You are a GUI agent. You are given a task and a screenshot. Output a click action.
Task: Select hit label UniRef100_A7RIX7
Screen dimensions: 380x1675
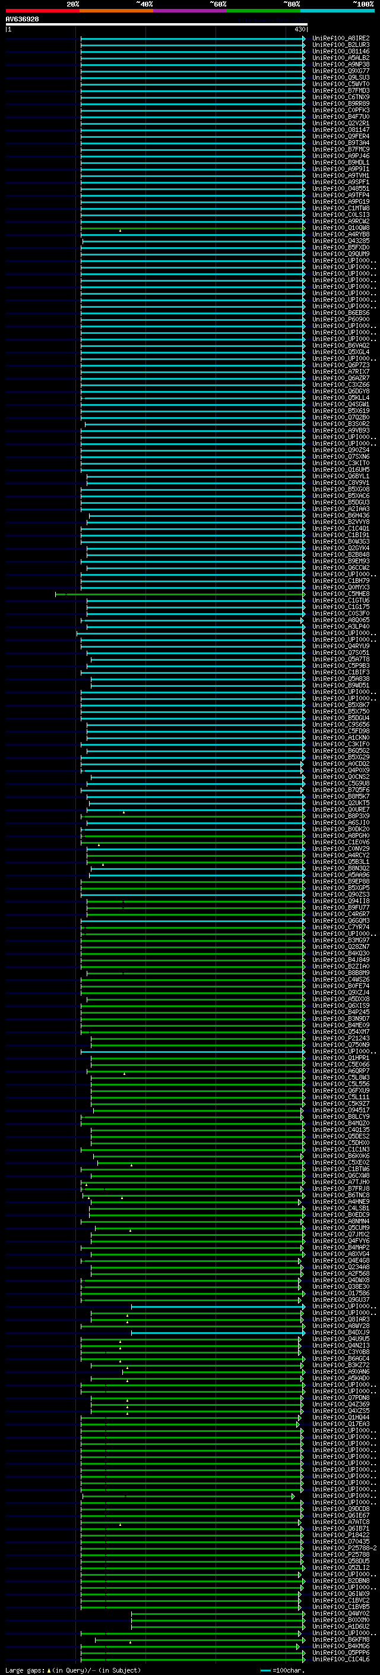pos(340,371)
